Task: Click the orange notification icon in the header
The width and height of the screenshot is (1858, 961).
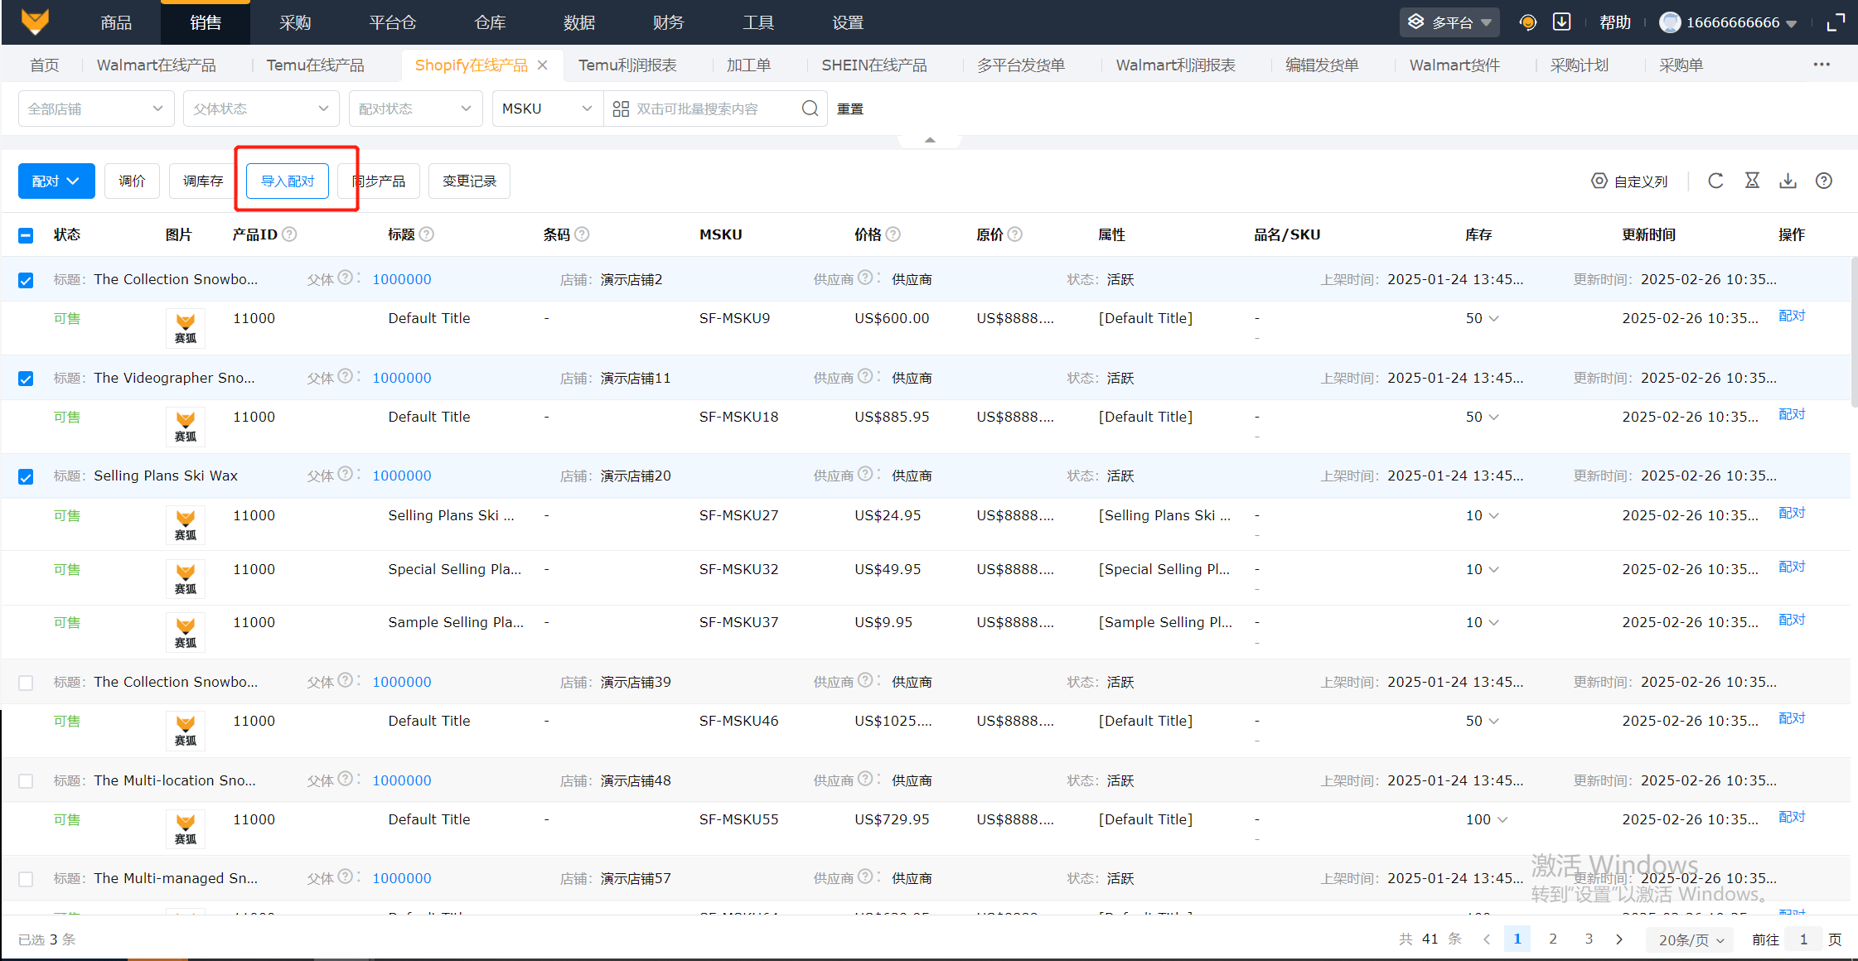Action: 1527,22
